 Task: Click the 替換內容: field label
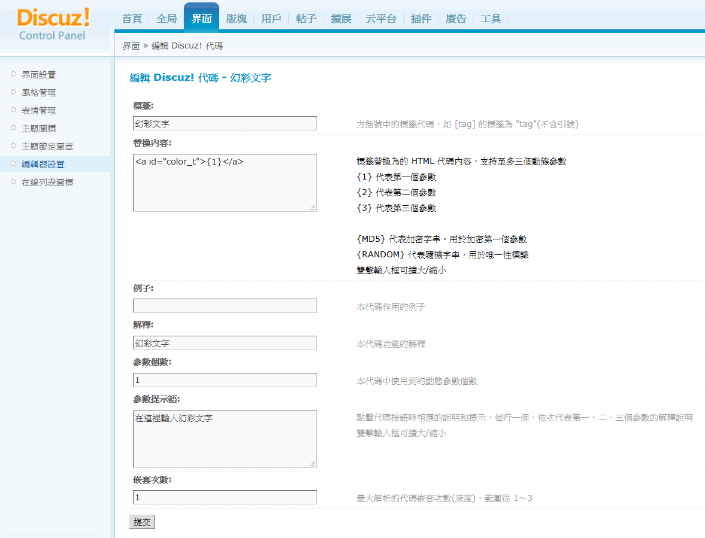point(152,143)
